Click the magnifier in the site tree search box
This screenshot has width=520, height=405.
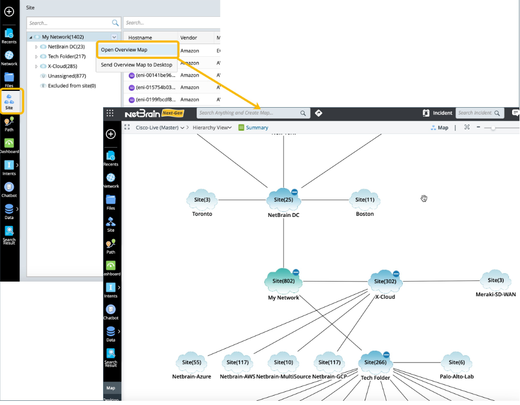pyautogui.click(x=115, y=23)
